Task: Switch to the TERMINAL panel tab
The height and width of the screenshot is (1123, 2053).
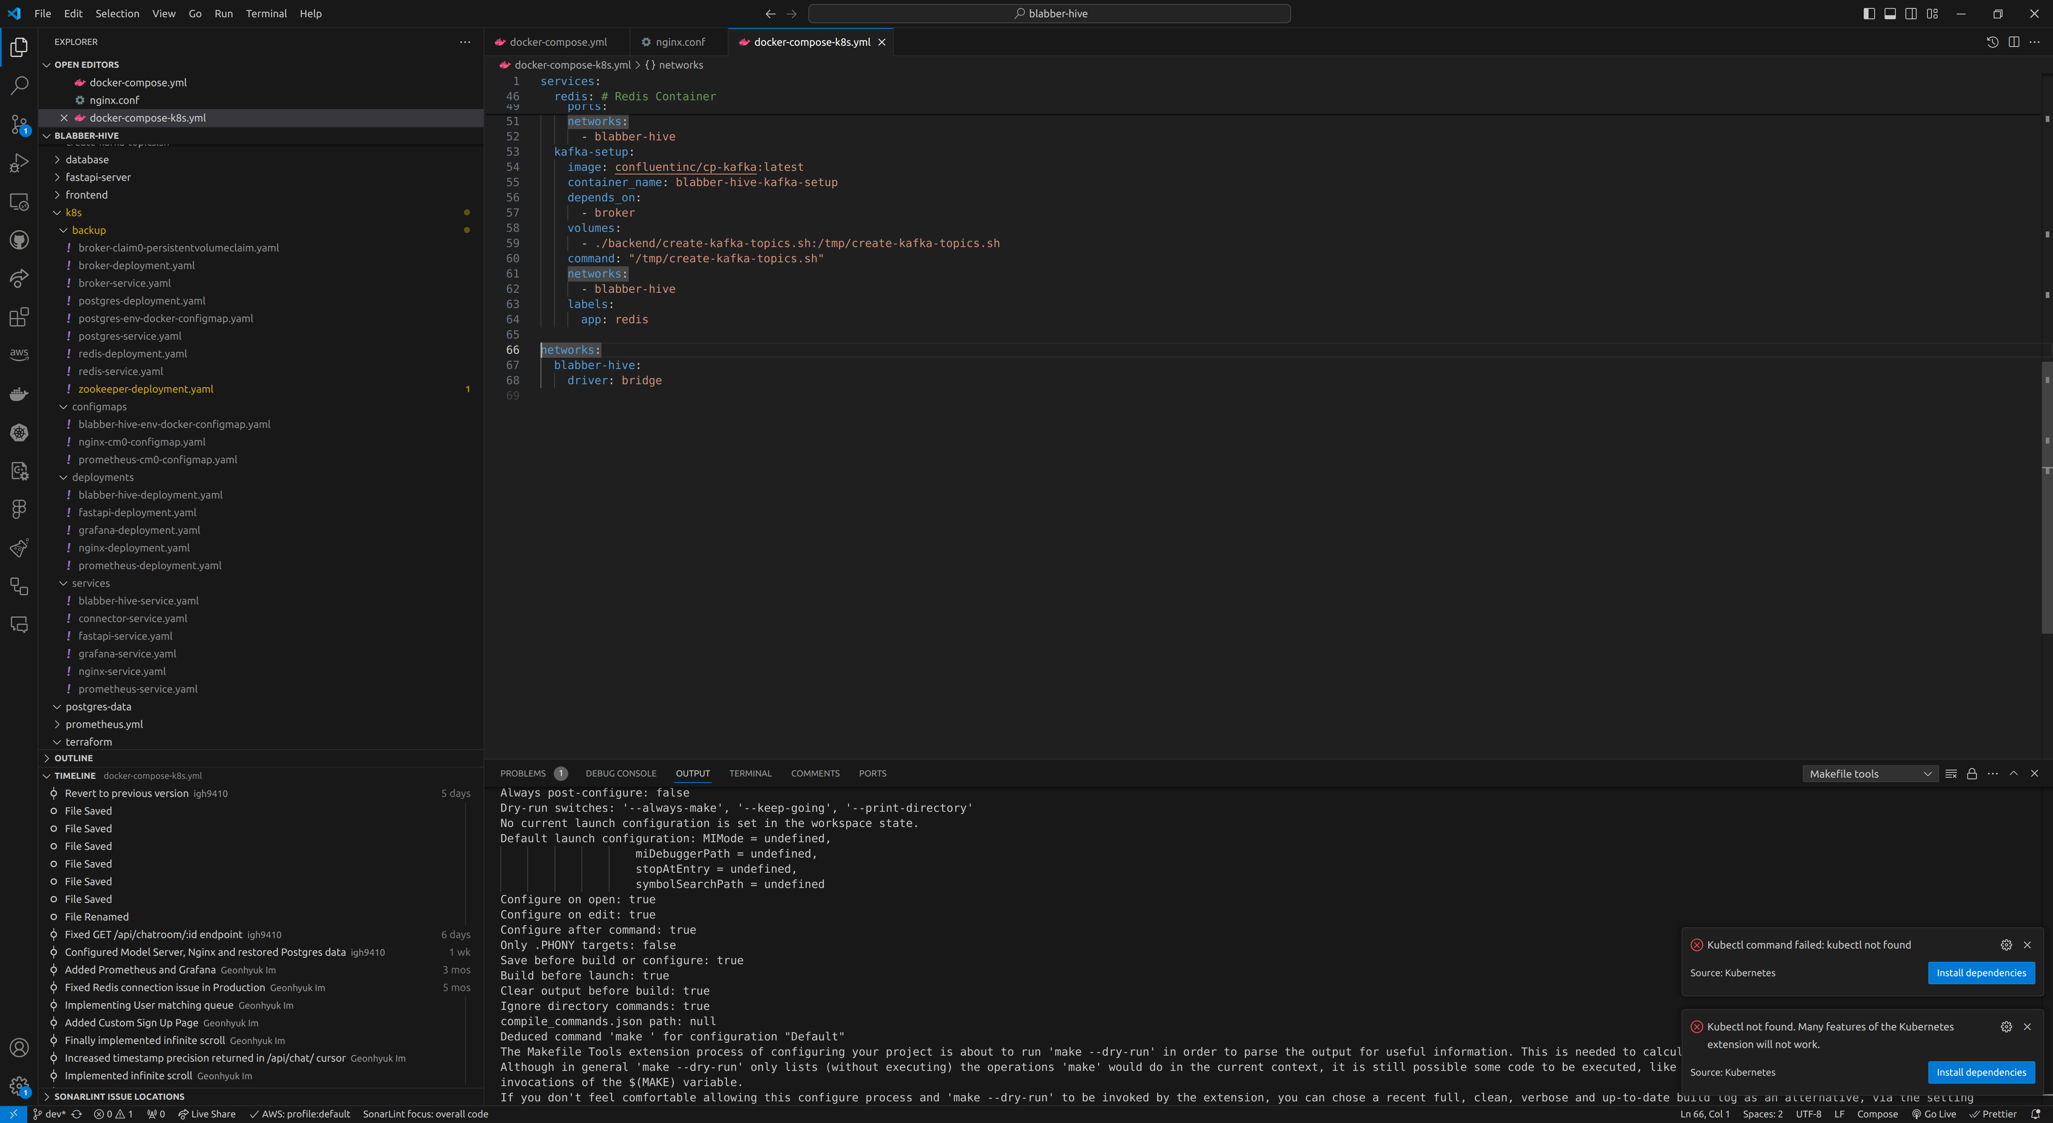Action: 750,774
